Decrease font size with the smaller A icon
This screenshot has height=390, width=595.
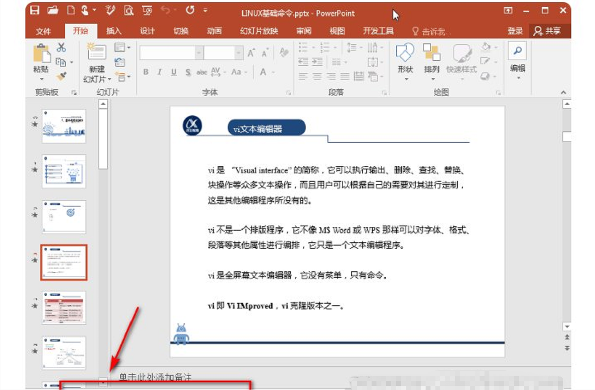click(265, 53)
